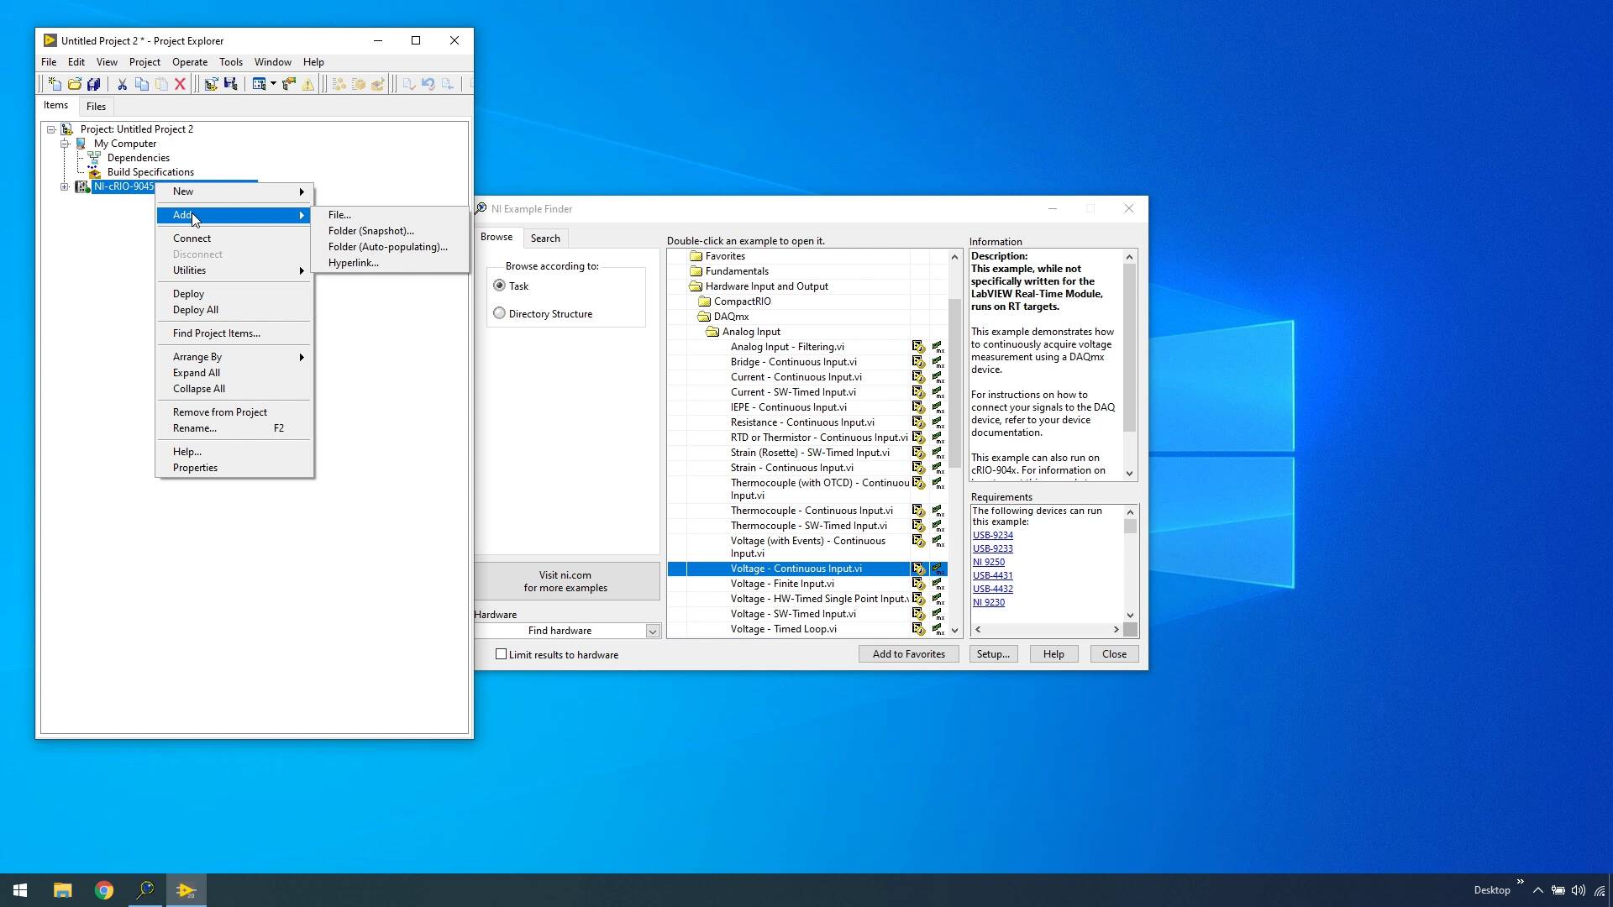Viewport: 1613px width, 907px height.
Task: Click Add to Favorites button
Action: 907,653
